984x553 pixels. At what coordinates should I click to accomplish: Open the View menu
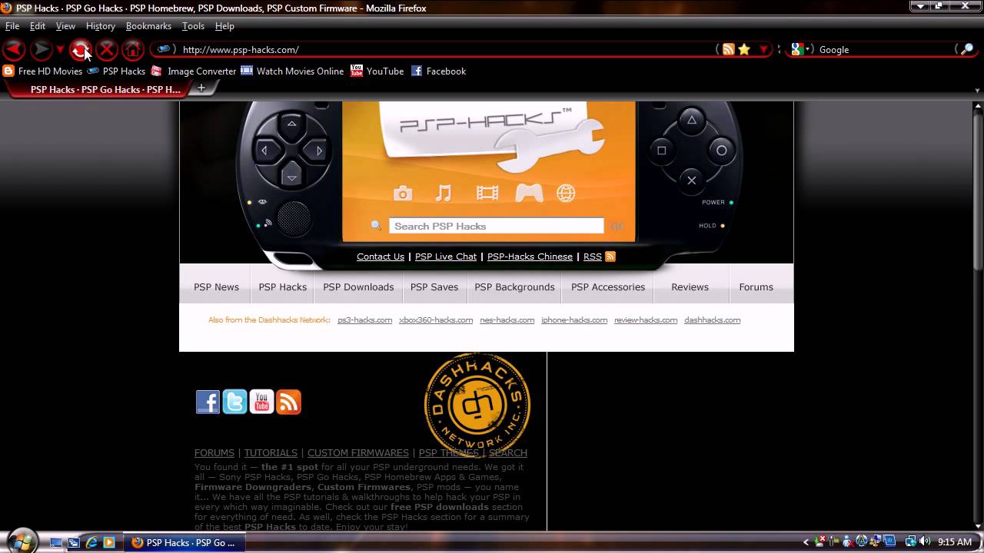65,25
